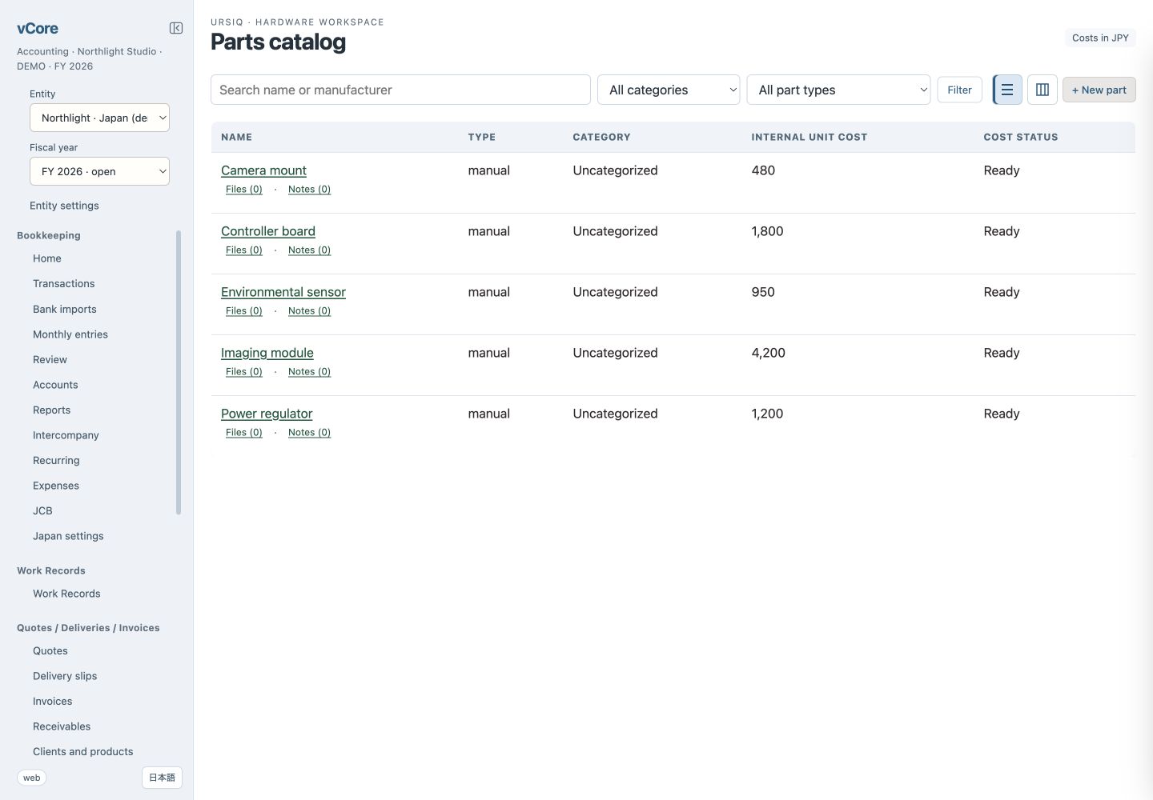Open Accounts in sidebar

[55, 385]
